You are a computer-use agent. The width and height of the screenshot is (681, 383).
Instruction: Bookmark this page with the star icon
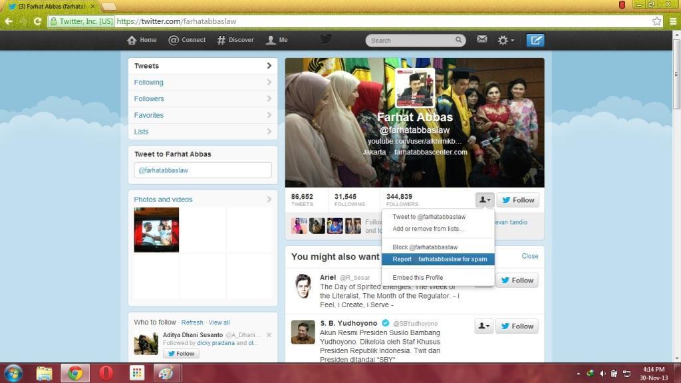656,21
